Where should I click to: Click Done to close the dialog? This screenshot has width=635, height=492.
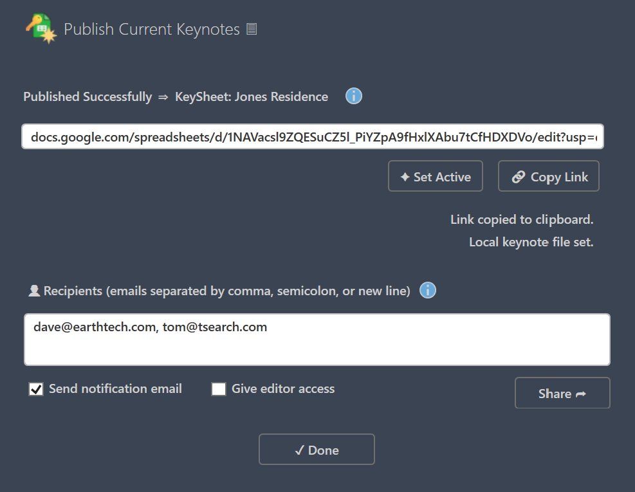click(x=317, y=449)
